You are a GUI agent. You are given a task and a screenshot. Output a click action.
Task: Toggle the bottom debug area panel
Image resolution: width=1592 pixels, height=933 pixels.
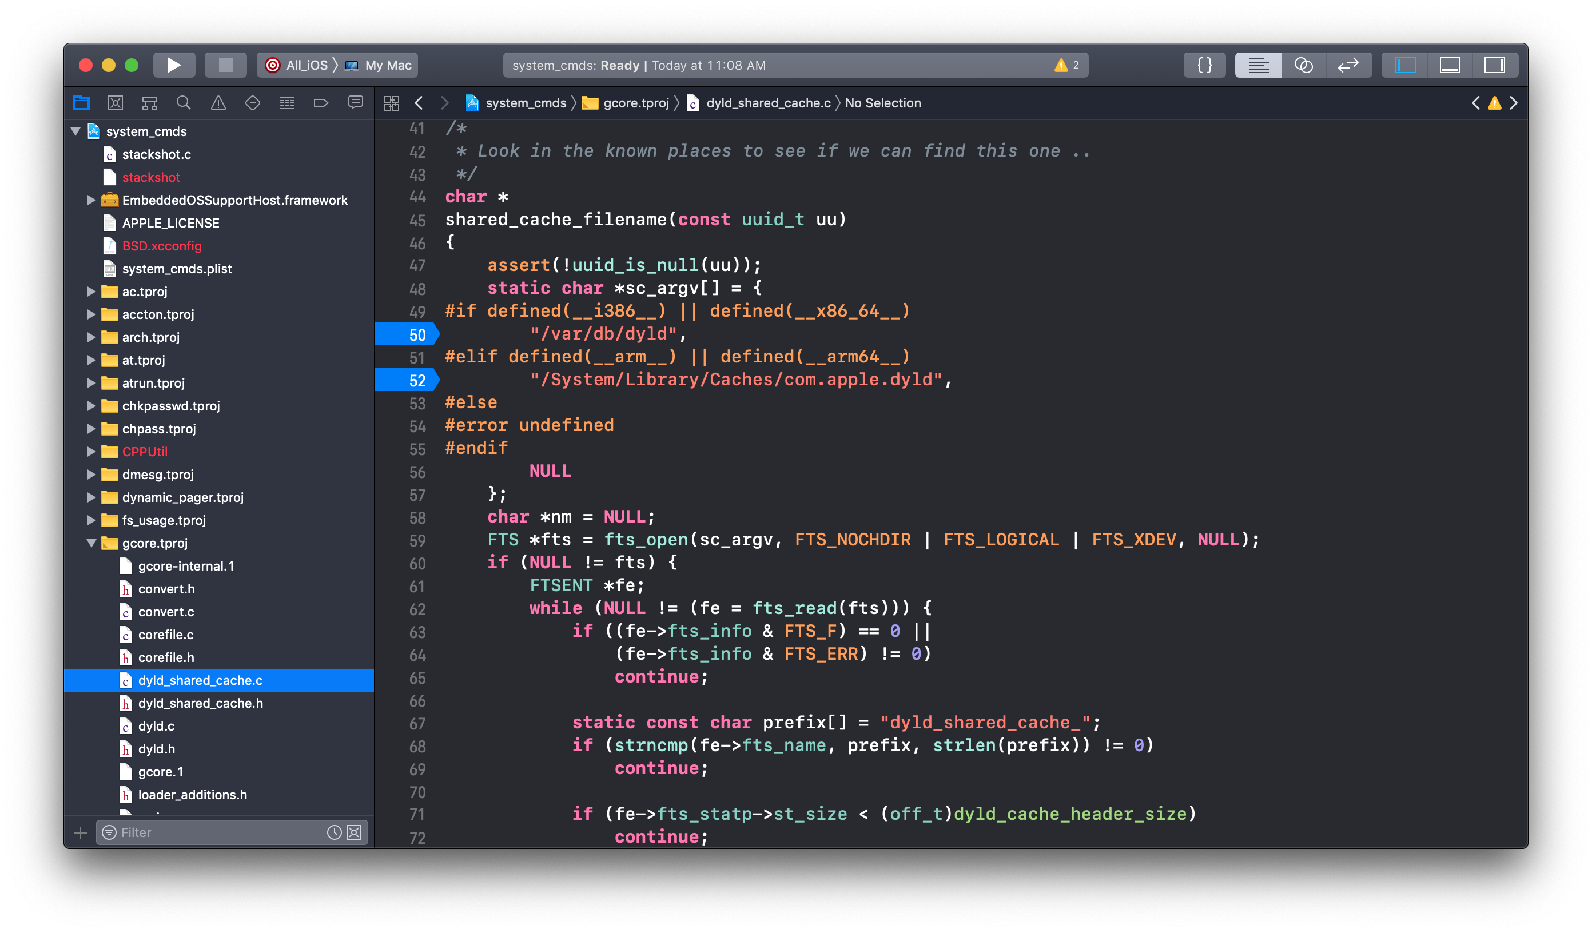coord(1450,65)
